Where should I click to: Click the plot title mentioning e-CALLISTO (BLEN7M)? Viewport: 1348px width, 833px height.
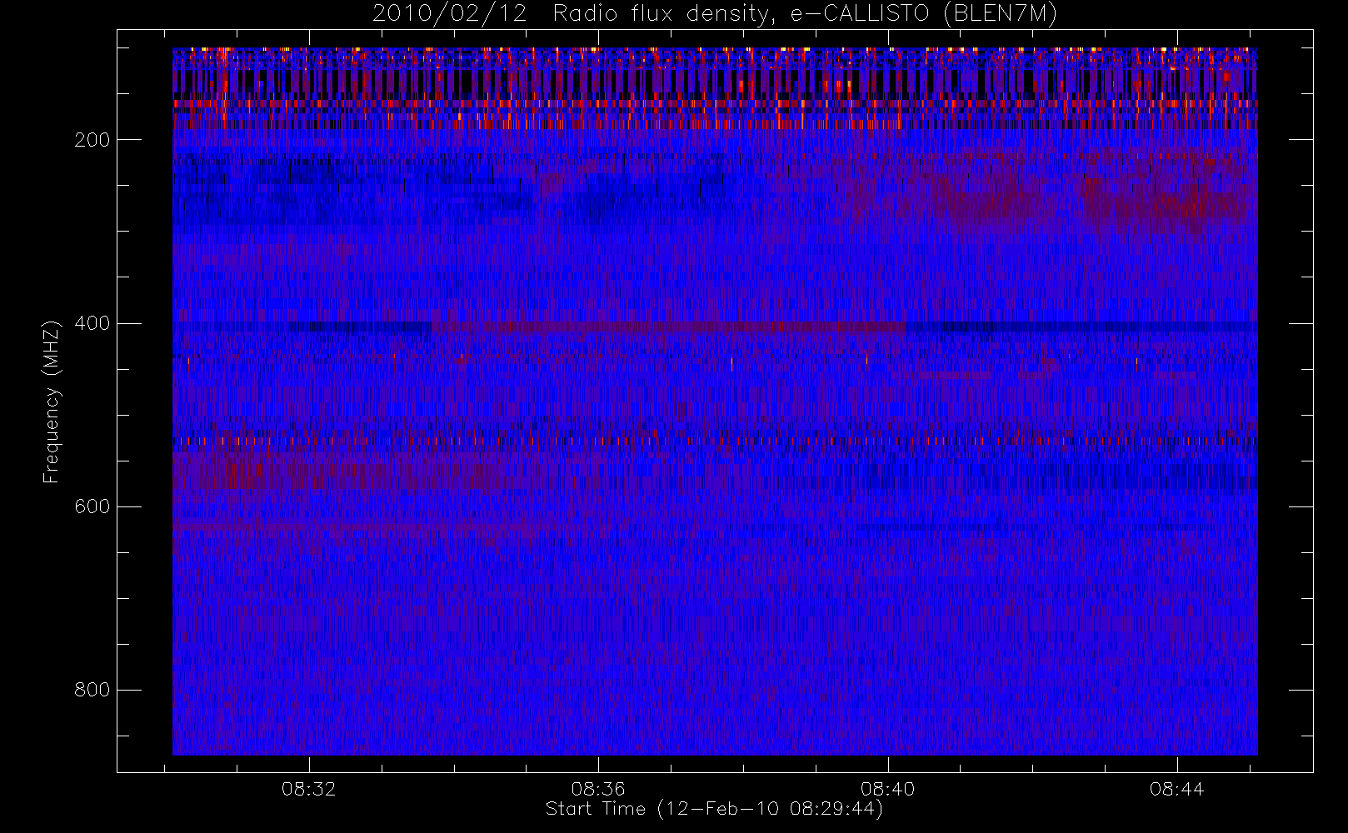pyautogui.click(x=715, y=14)
